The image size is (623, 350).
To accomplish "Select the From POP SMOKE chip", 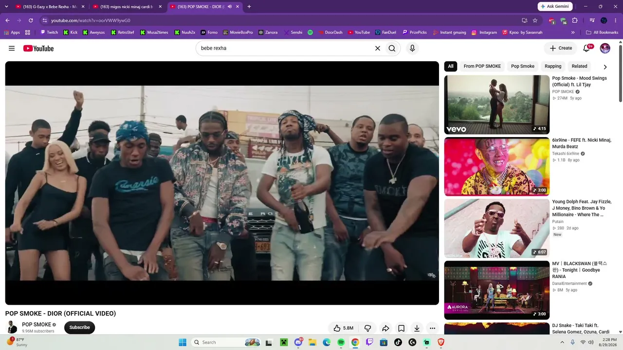I will coord(482,66).
